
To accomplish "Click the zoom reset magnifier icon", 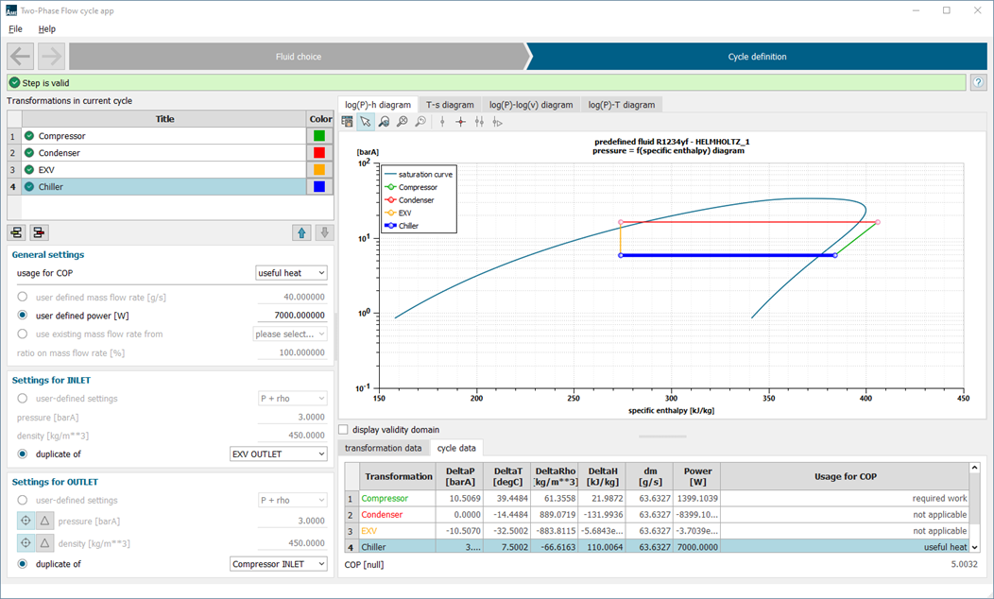I will (420, 122).
